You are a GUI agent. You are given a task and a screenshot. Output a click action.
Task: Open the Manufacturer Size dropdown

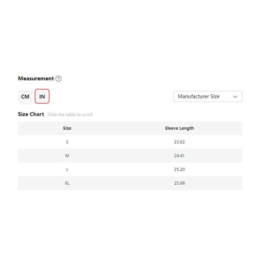(x=208, y=96)
